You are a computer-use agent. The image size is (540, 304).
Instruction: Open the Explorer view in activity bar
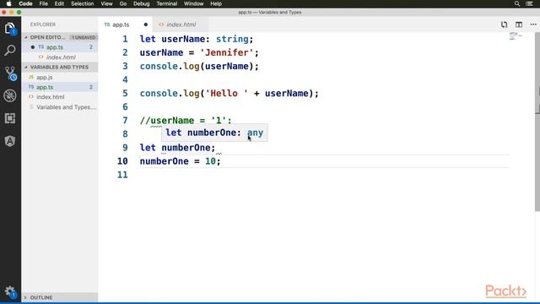[x=10, y=29]
